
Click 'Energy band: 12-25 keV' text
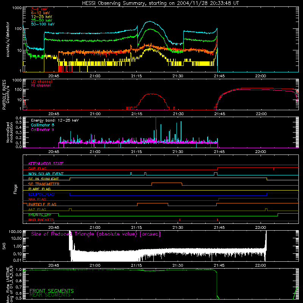click(55, 120)
